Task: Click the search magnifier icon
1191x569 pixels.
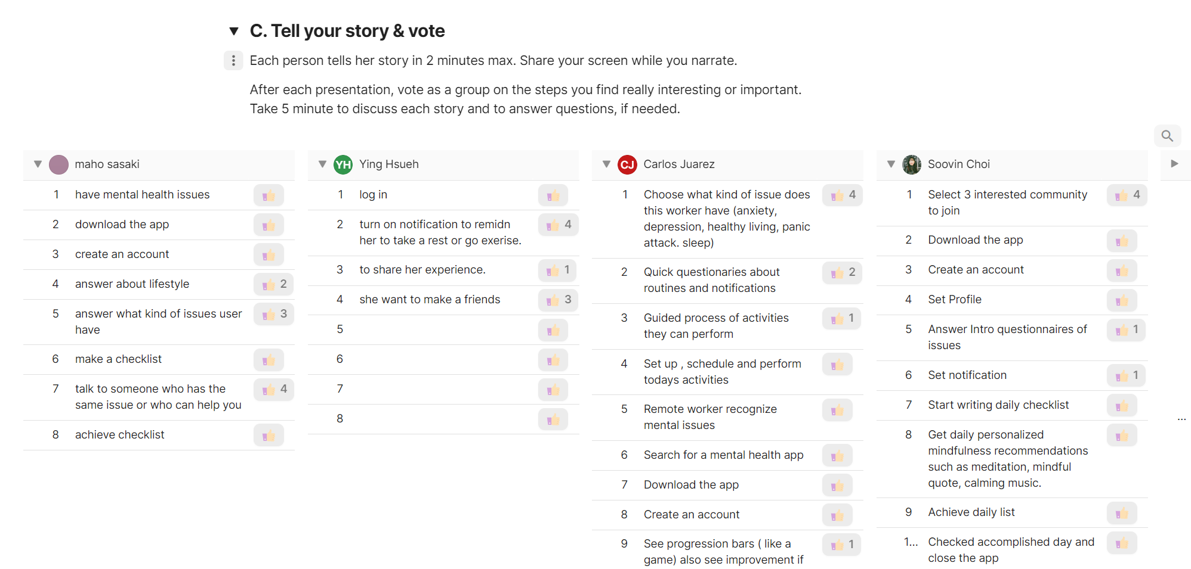Action: (1167, 136)
